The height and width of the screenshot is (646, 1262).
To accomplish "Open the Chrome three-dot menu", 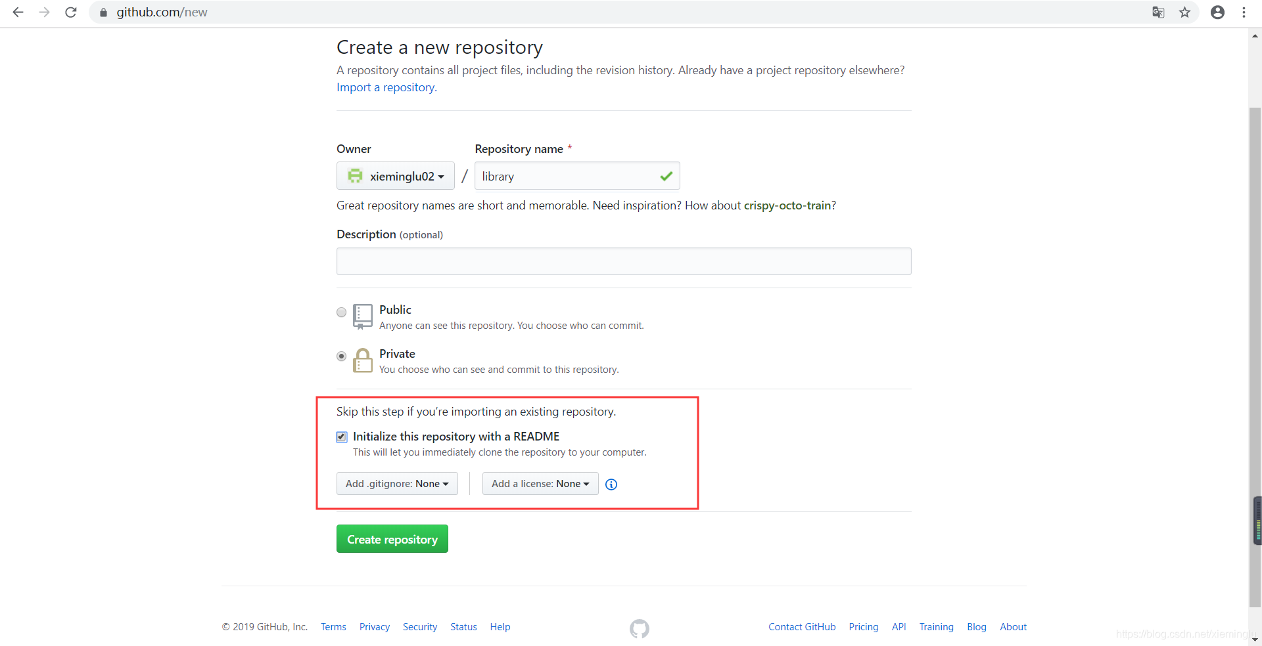I will click(x=1244, y=12).
